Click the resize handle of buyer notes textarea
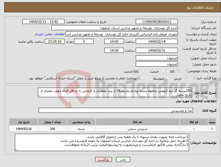 (x=16, y=150)
